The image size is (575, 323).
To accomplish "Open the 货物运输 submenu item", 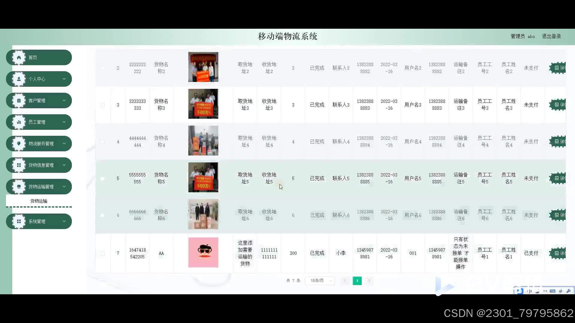I will [x=39, y=201].
